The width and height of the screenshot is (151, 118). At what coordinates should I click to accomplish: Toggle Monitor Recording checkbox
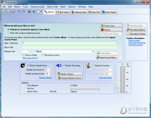point(64,65)
